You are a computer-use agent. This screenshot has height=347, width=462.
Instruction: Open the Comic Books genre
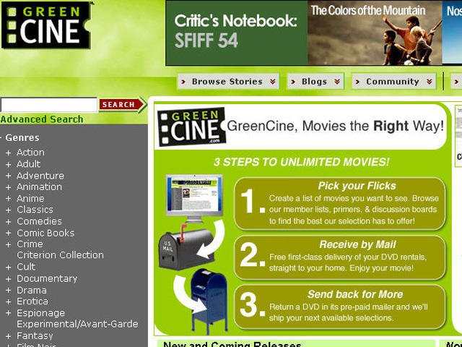[45, 233]
